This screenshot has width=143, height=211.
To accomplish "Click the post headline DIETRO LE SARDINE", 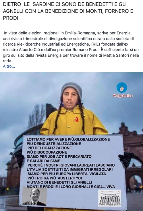I will point(68,11).
